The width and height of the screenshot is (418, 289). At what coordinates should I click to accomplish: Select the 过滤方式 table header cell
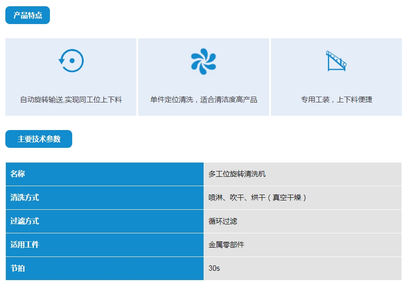(x=104, y=221)
